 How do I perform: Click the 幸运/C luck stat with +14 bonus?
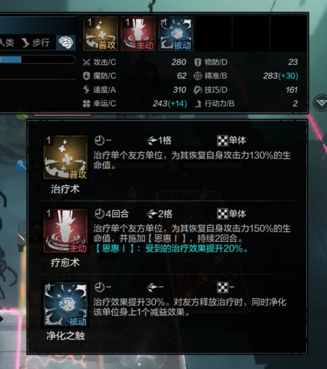134,104
